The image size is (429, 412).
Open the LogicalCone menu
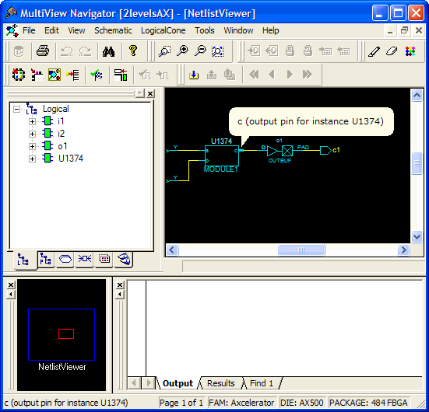pos(163,30)
